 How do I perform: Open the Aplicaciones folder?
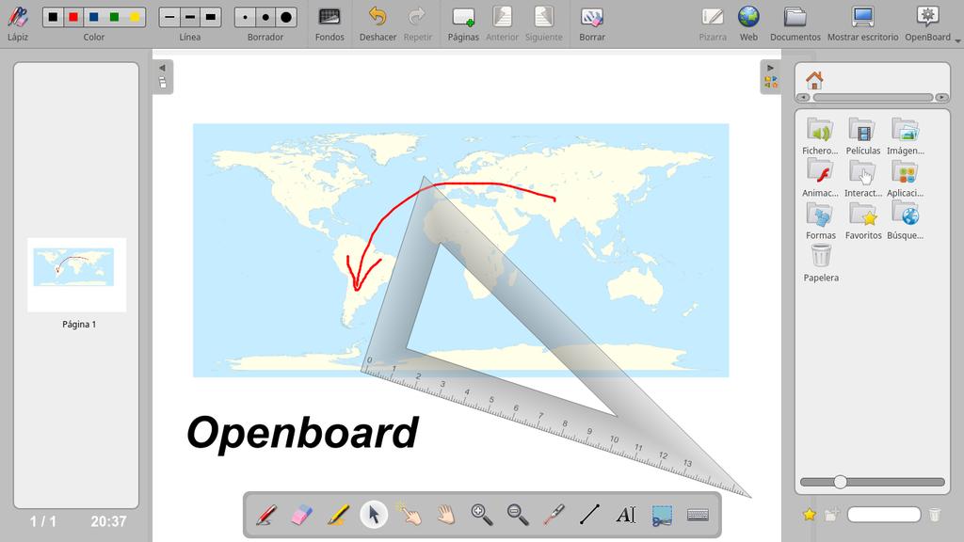905,178
